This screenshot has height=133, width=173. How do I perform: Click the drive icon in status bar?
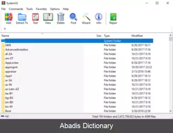point(2,116)
